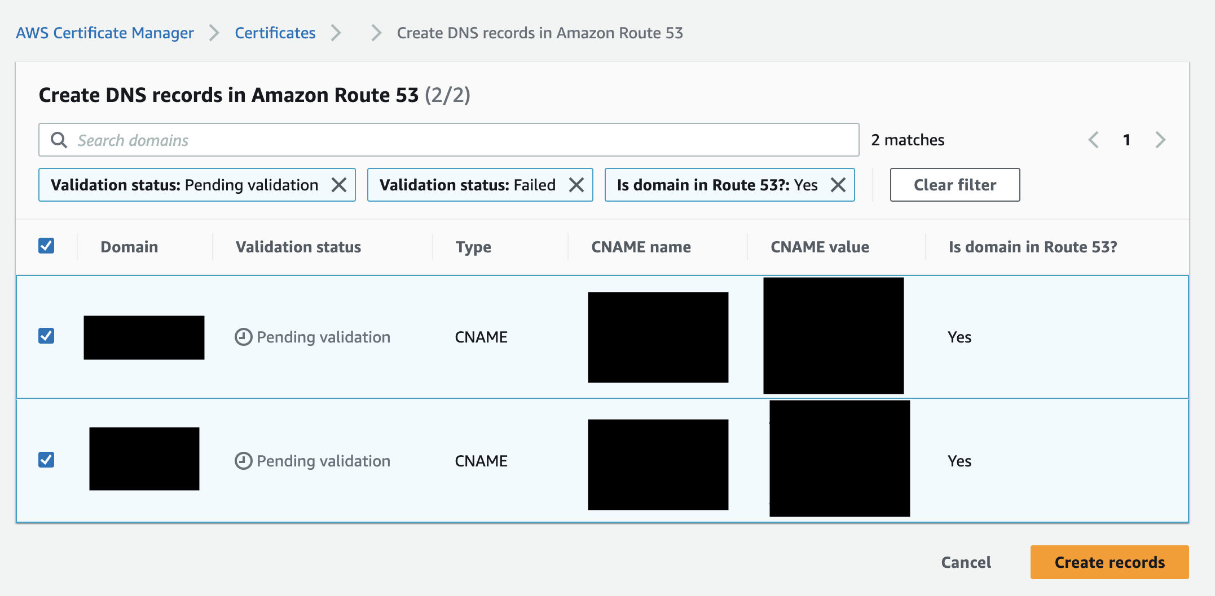The image size is (1215, 596).
Task: Click the Is domain in Route 53?: Yes chip label
Action: 717,185
